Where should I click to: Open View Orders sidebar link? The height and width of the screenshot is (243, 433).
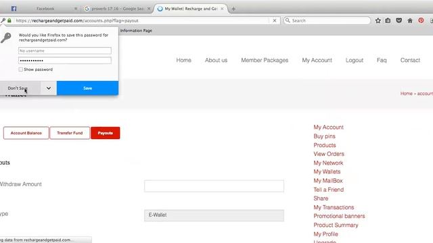click(329, 154)
